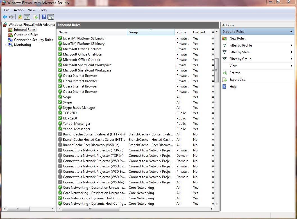Click the Filter by State funnel icon

pyautogui.click(x=225, y=52)
